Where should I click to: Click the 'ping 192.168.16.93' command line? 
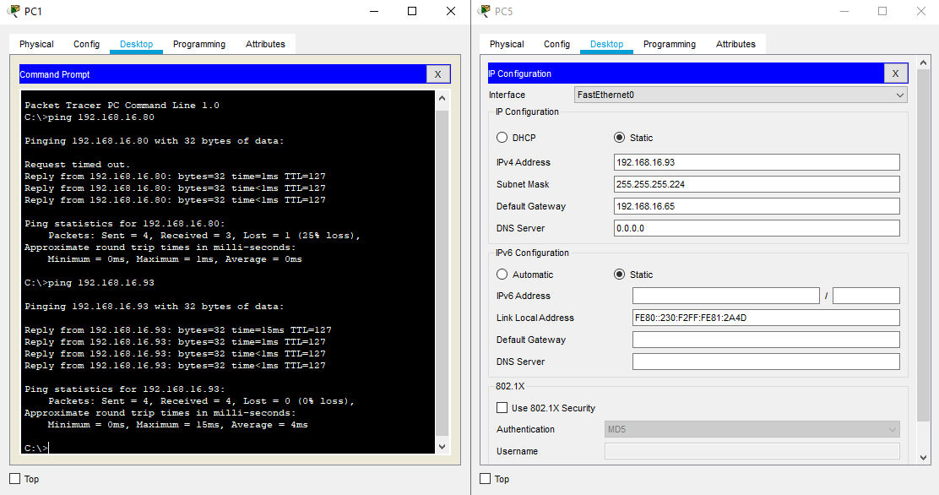coord(90,283)
